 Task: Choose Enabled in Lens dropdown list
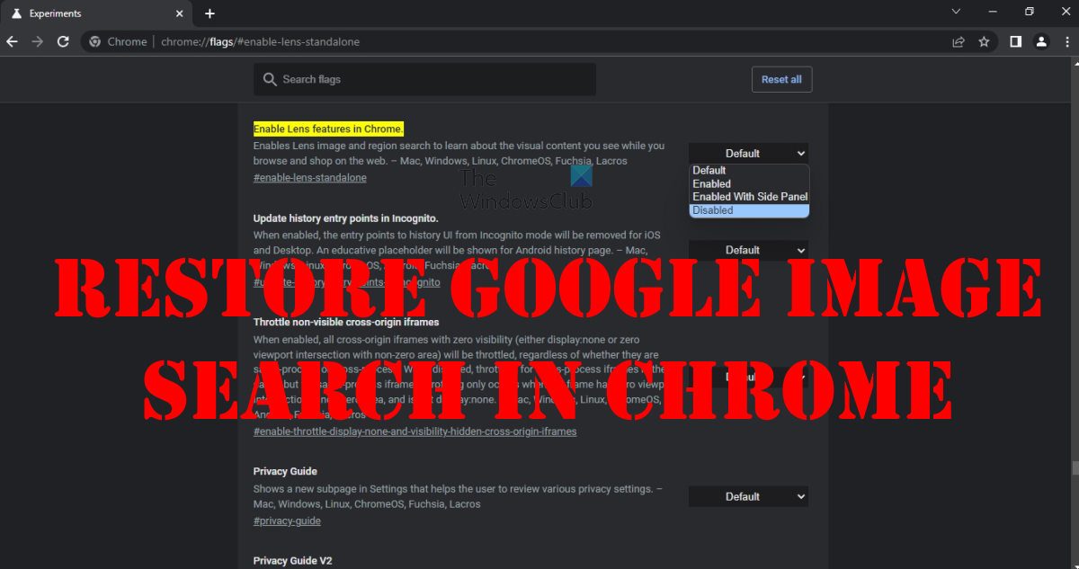749,183
